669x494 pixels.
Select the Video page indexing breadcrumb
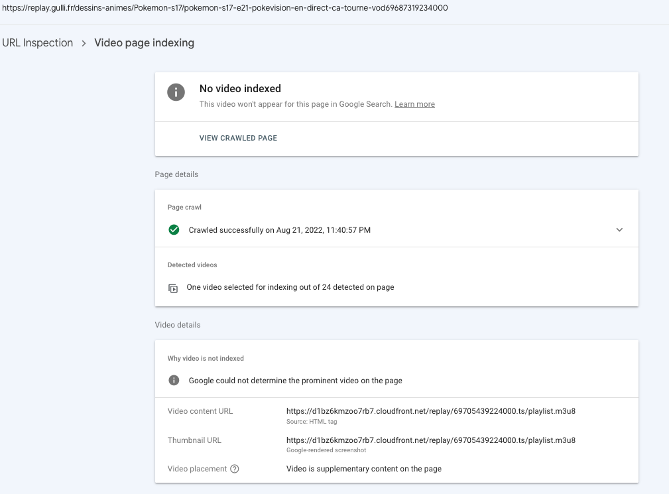145,43
